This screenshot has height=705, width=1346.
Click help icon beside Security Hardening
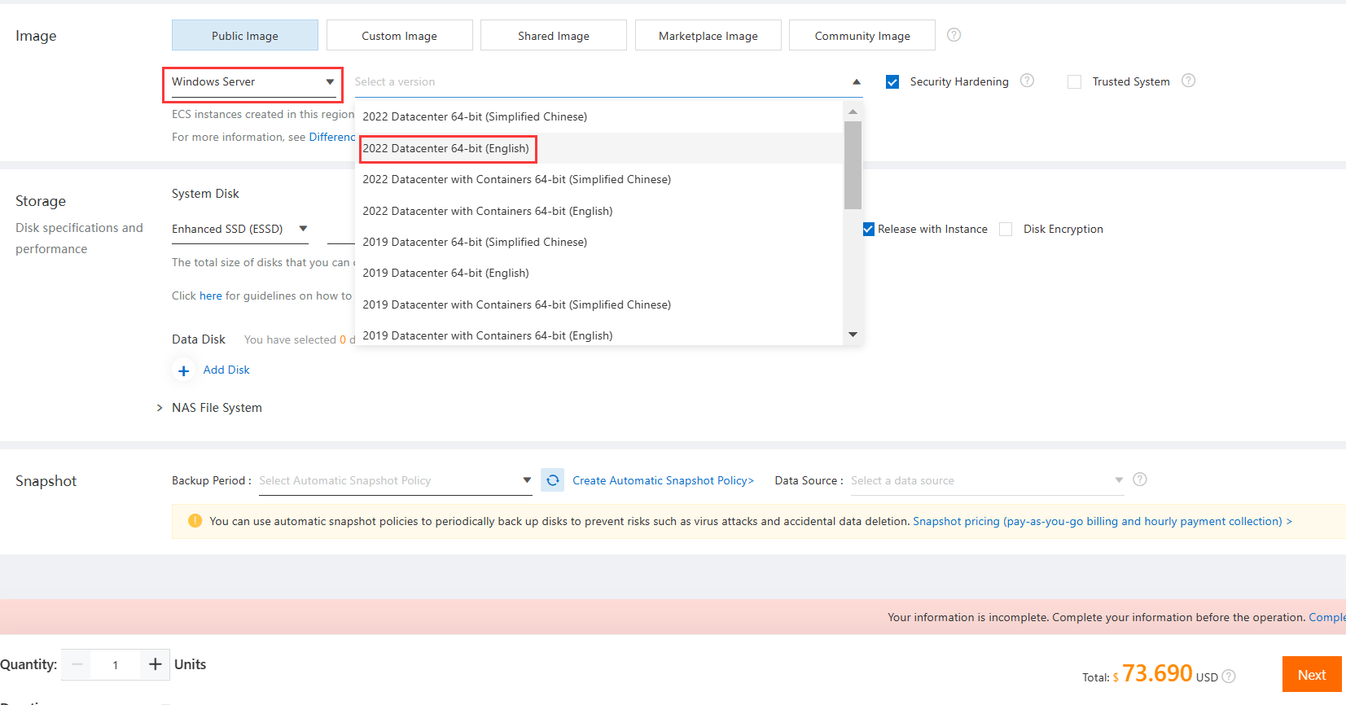pos(1027,81)
